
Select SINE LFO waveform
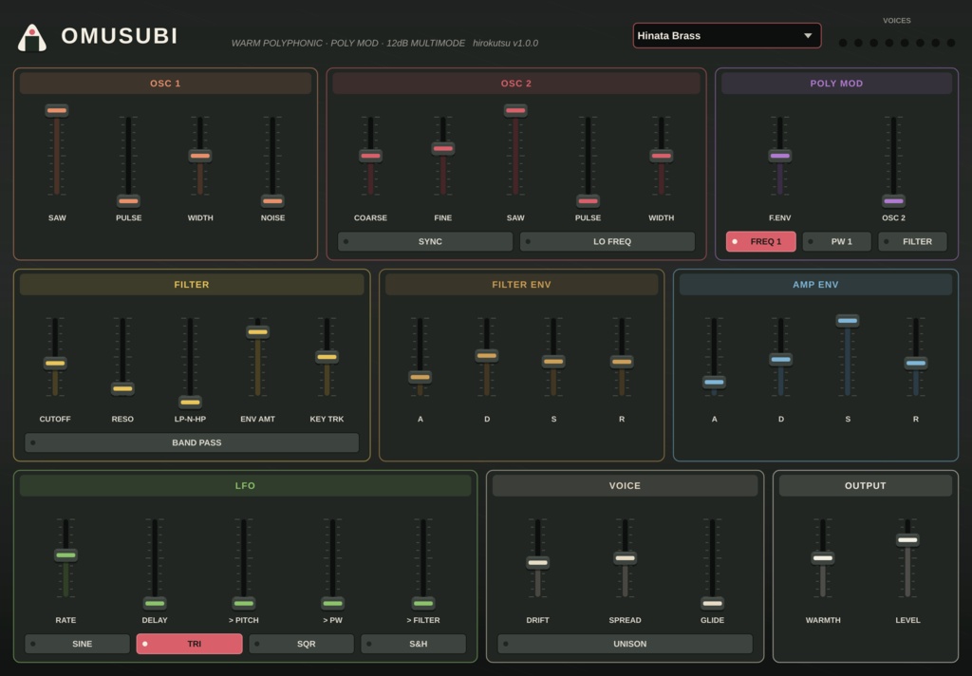(78, 644)
